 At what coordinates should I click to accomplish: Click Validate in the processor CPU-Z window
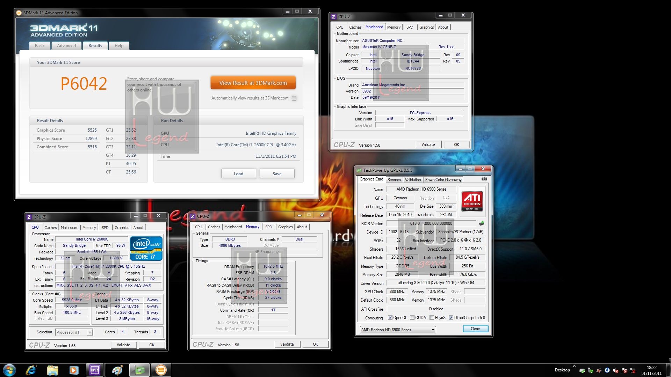click(x=123, y=345)
